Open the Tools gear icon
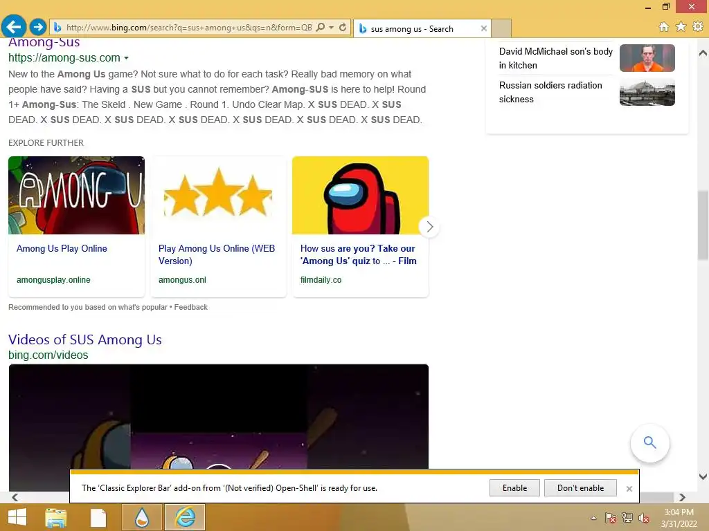Screen dimensions: 709x531 [x=698, y=27]
